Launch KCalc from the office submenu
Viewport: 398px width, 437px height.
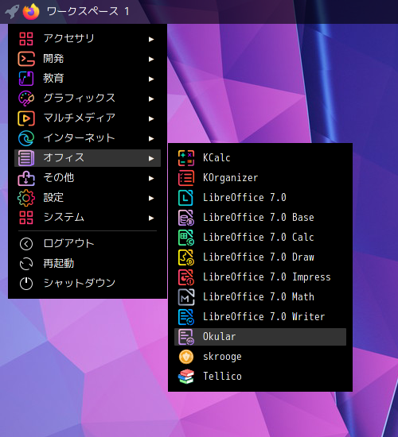click(x=260, y=158)
